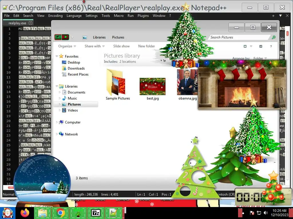Open the Share with dropdown

(94, 46)
